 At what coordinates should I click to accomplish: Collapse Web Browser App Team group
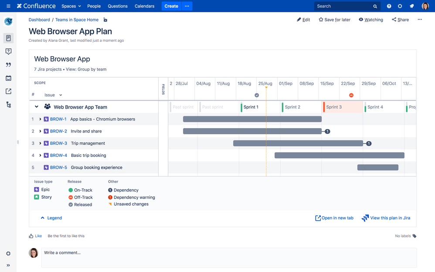click(36, 107)
